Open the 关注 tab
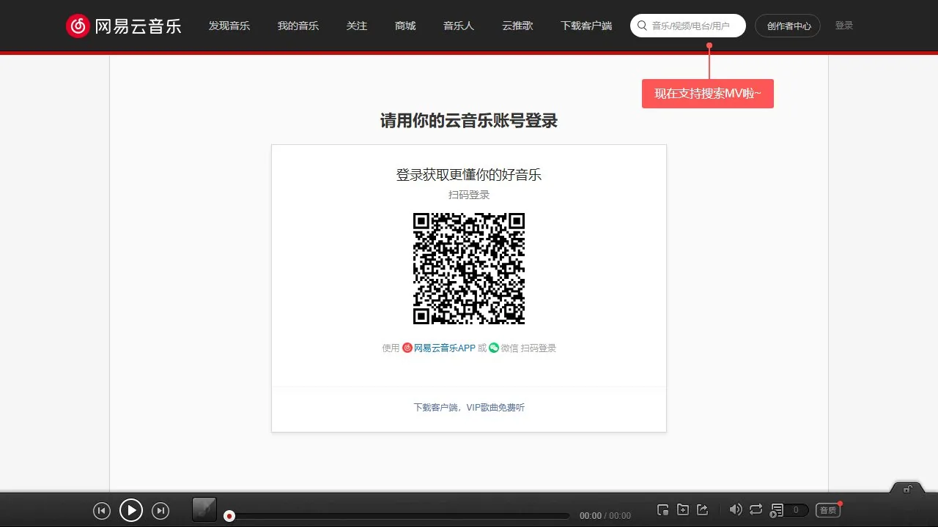The image size is (938, 527). (x=357, y=26)
